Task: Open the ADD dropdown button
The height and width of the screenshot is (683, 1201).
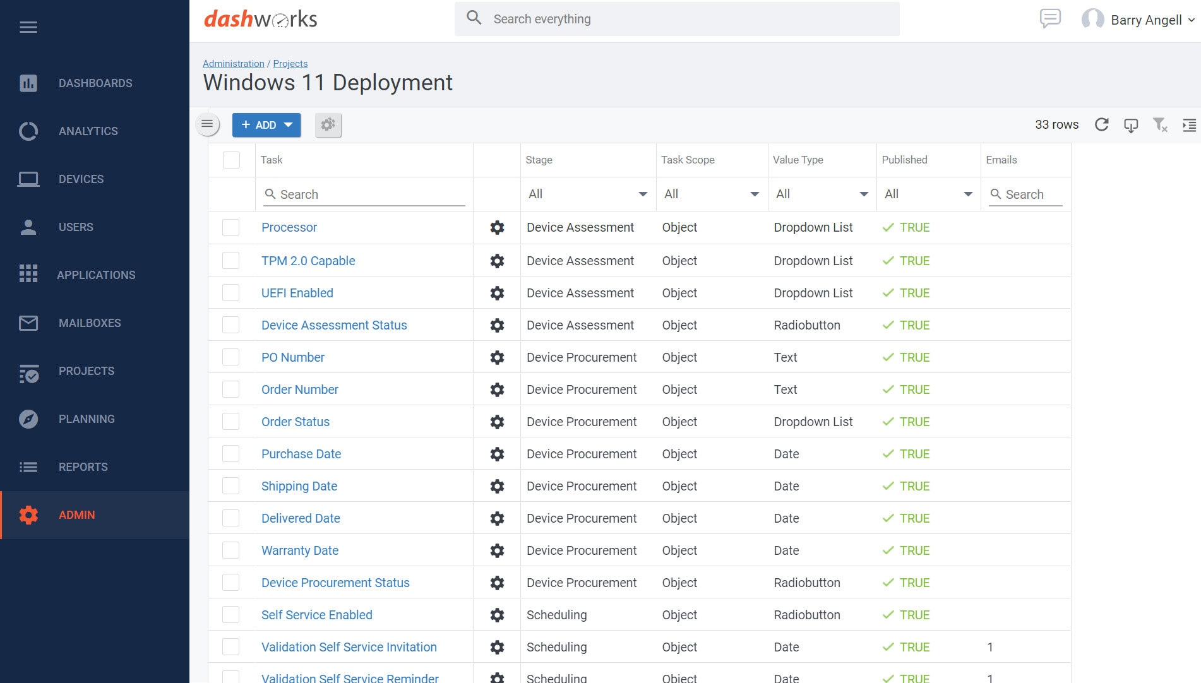Action: pyautogui.click(x=266, y=125)
